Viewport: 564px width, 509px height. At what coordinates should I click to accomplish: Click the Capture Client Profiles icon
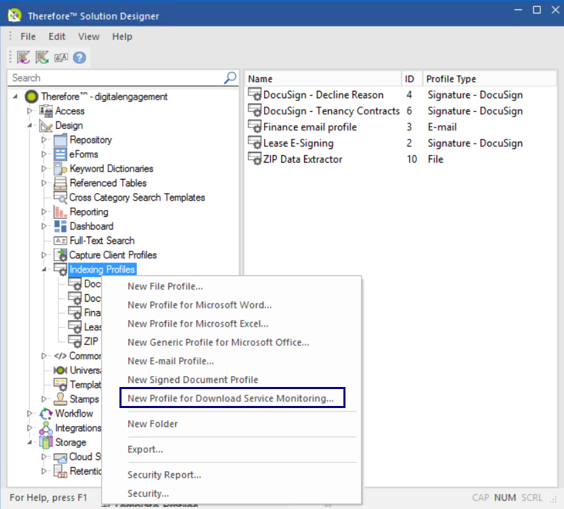pyautogui.click(x=60, y=255)
